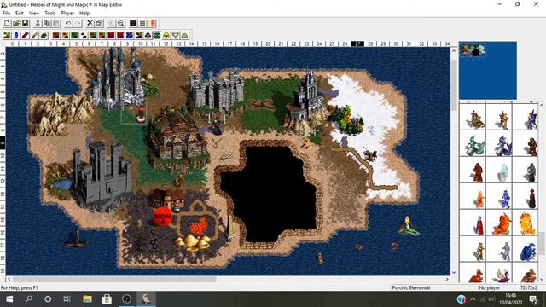The height and width of the screenshot is (307, 546).
Task: Select the eraser tool on the tools row
Action: click(x=34, y=35)
